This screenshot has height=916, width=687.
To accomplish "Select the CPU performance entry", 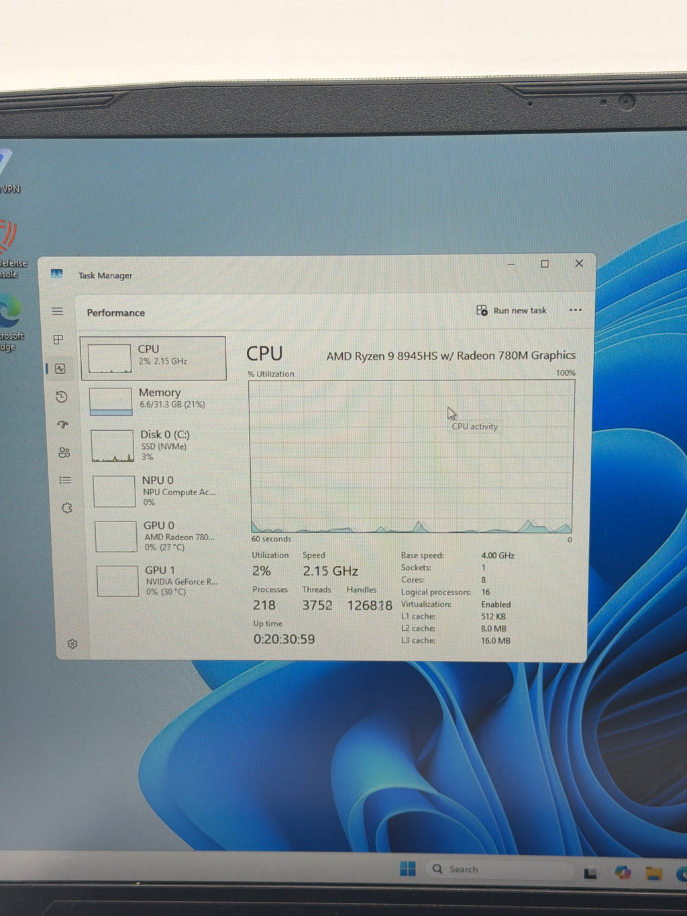I will [x=154, y=358].
